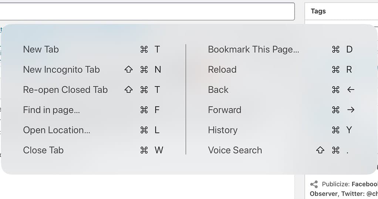Click shift arrow icon beside Voice Search
This screenshot has height=199, width=378.
coord(320,150)
